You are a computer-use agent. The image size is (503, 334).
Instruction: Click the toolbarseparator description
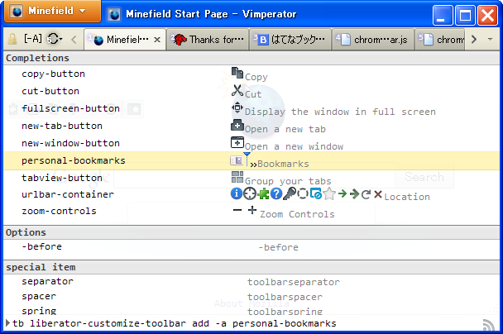(x=293, y=282)
